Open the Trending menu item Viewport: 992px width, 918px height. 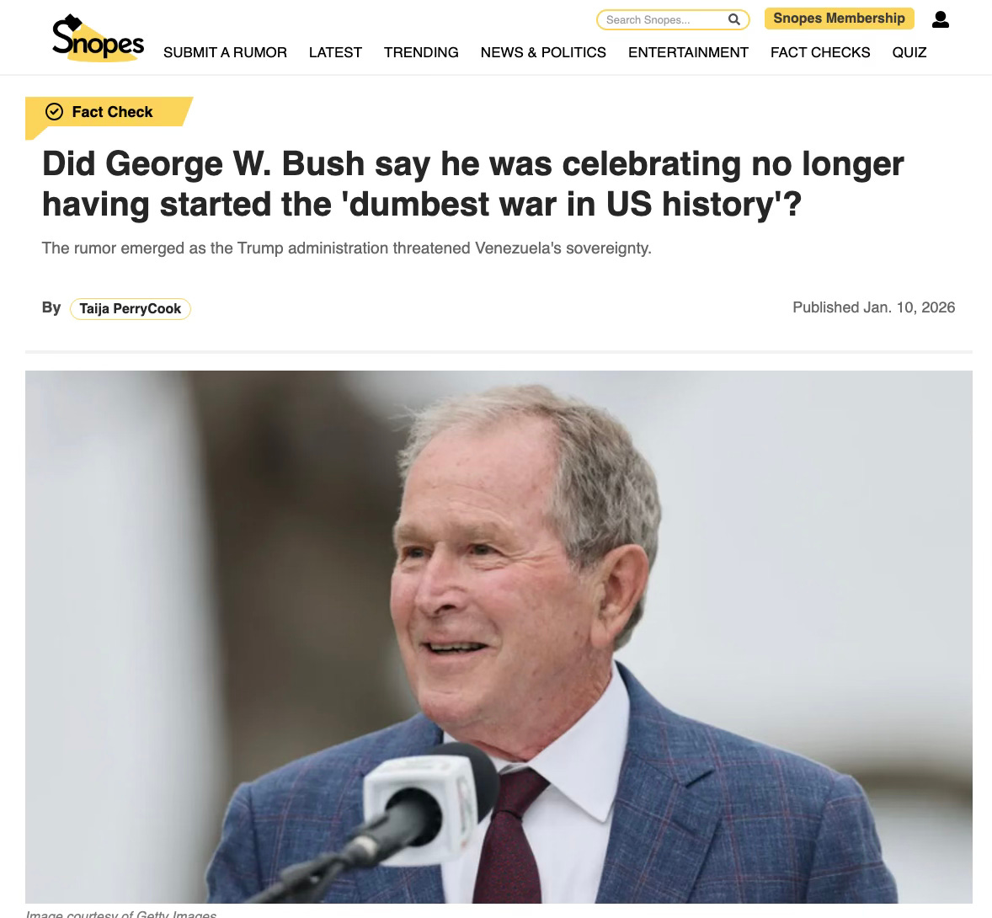click(421, 52)
